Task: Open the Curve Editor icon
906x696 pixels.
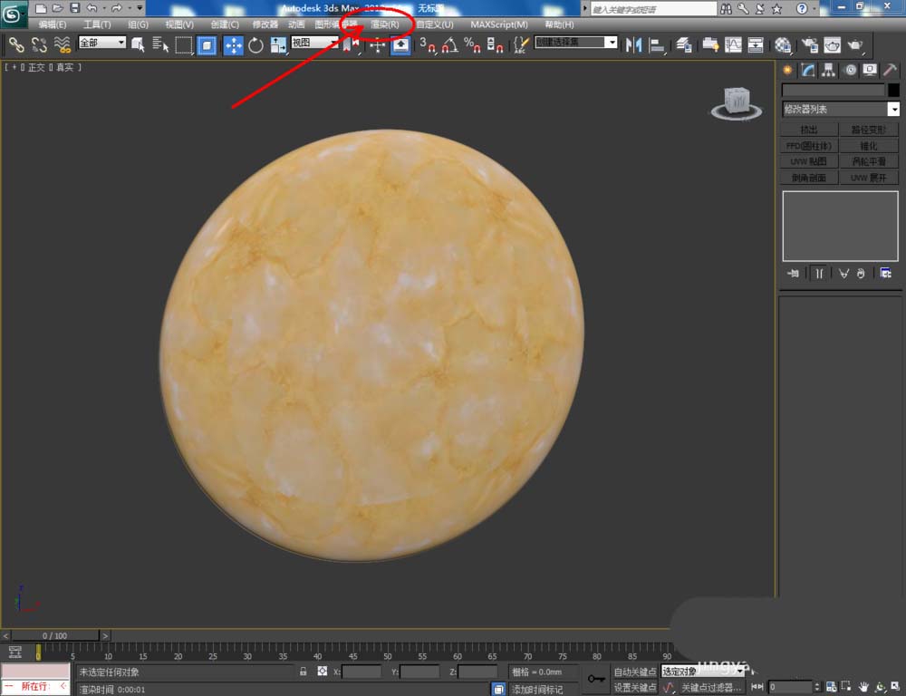Action: pos(733,45)
